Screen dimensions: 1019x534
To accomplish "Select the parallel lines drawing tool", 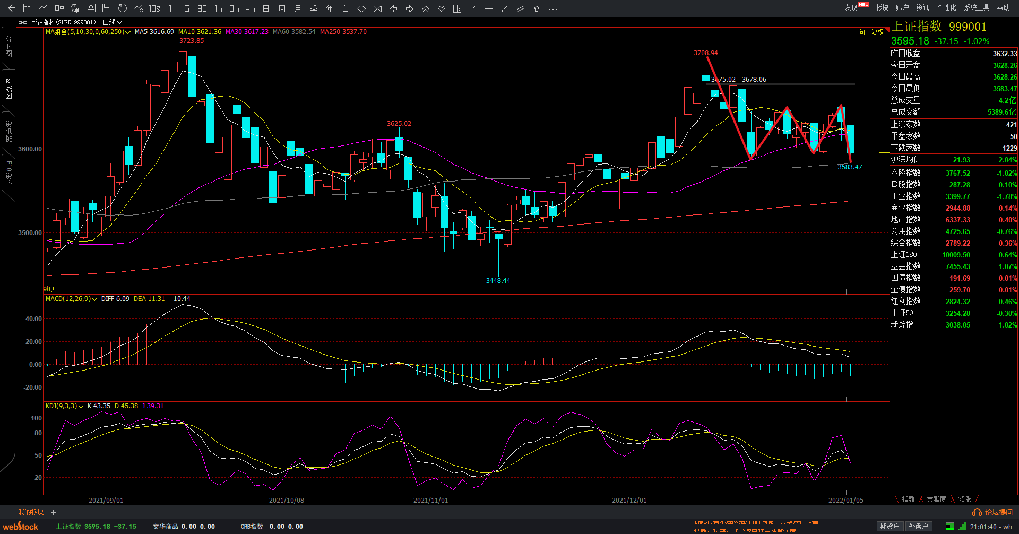I will click(521, 8).
